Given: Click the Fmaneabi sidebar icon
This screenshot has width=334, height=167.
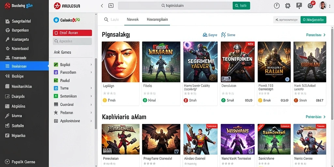Looking at the screenshot, I should pos(8,58).
